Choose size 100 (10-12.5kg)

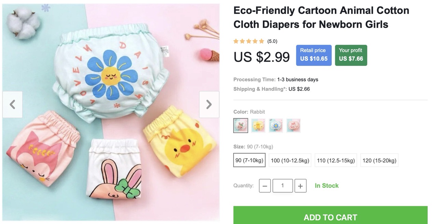[x=290, y=160]
